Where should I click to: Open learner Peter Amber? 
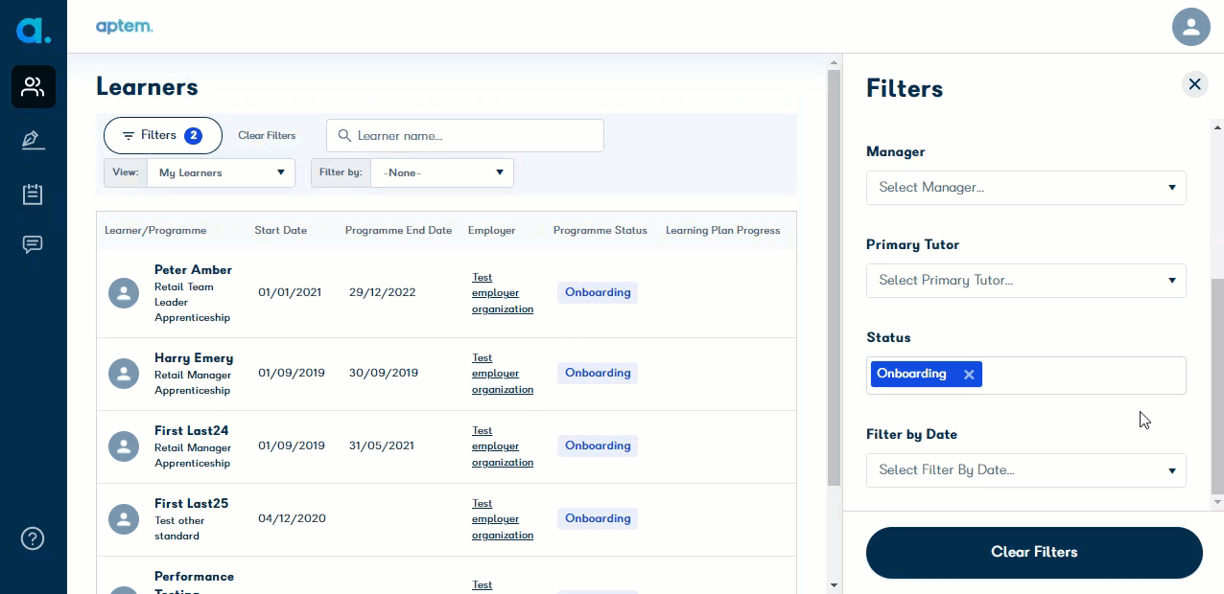pos(193,270)
